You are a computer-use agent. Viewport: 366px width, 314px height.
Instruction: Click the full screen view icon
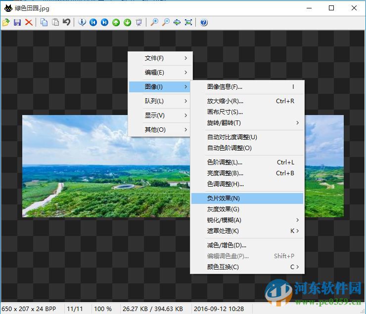188,22
